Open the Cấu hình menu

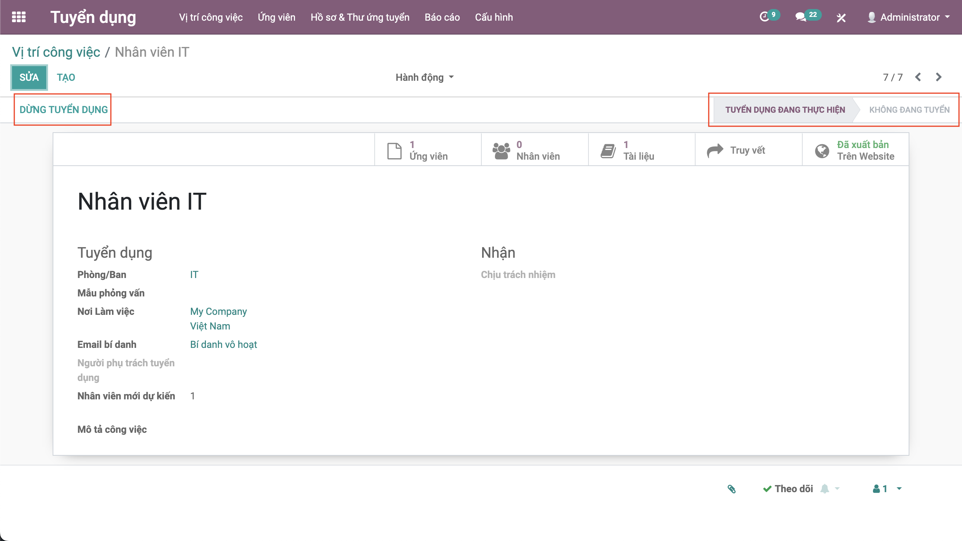tap(493, 17)
